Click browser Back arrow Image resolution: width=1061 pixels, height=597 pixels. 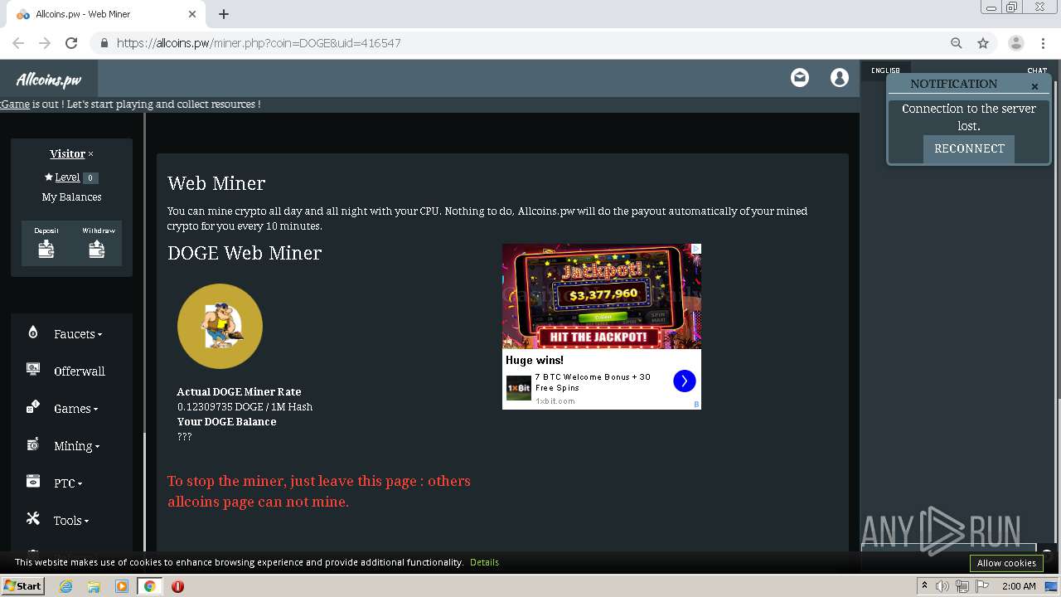[x=18, y=43]
